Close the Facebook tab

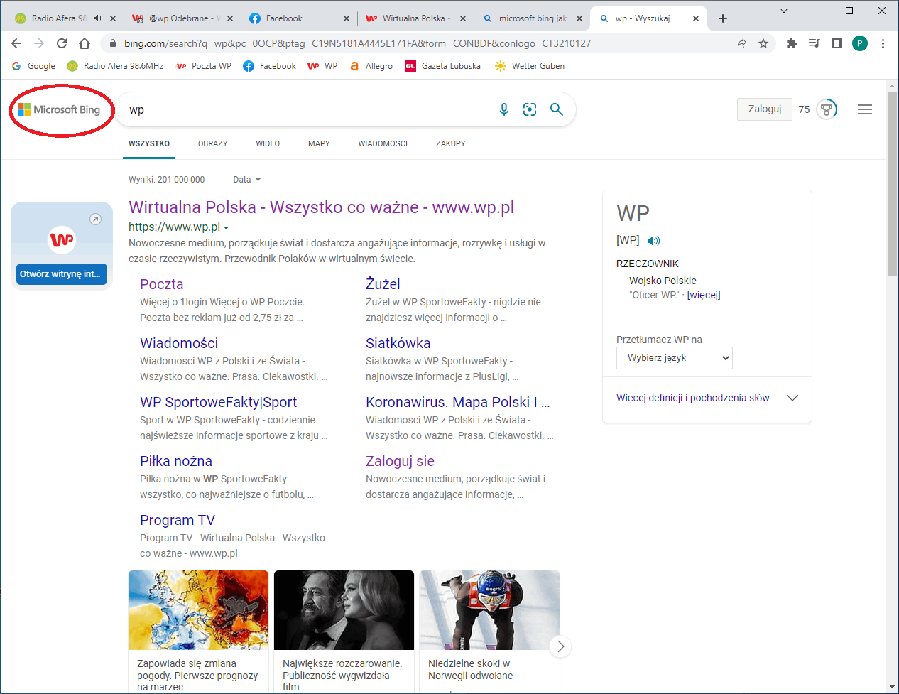click(347, 18)
